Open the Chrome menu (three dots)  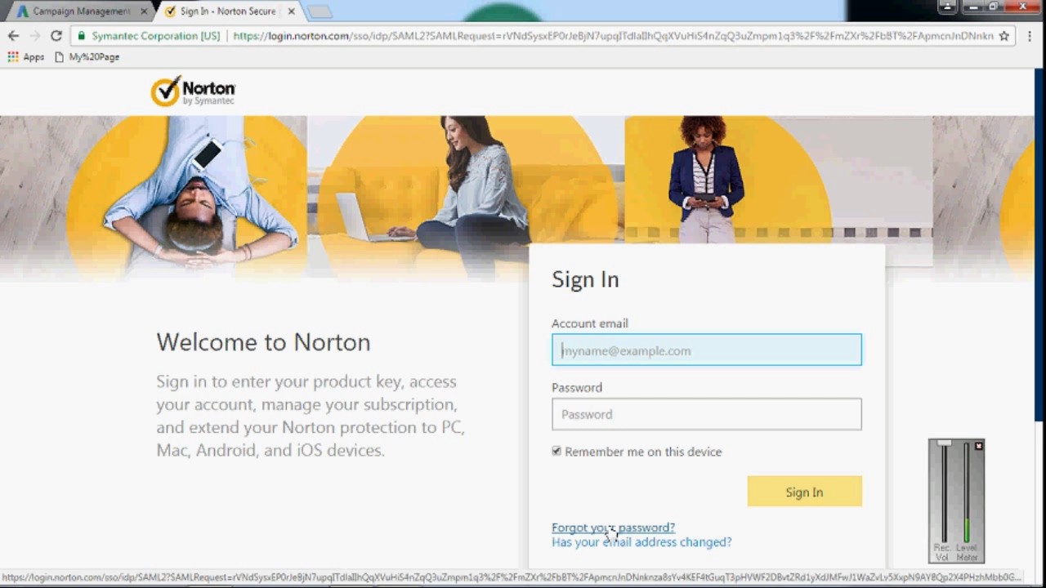click(x=1030, y=36)
